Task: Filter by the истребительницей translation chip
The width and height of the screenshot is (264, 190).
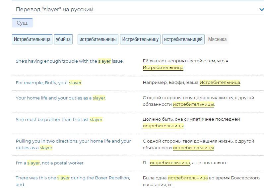Action: pyautogui.click(x=183, y=39)
